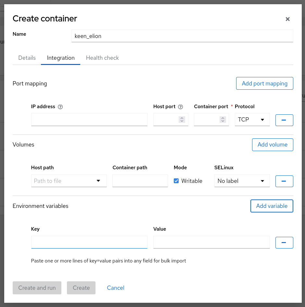Add a new environment variable
This screenshot has height=307, width=305.
click(272, 206)
